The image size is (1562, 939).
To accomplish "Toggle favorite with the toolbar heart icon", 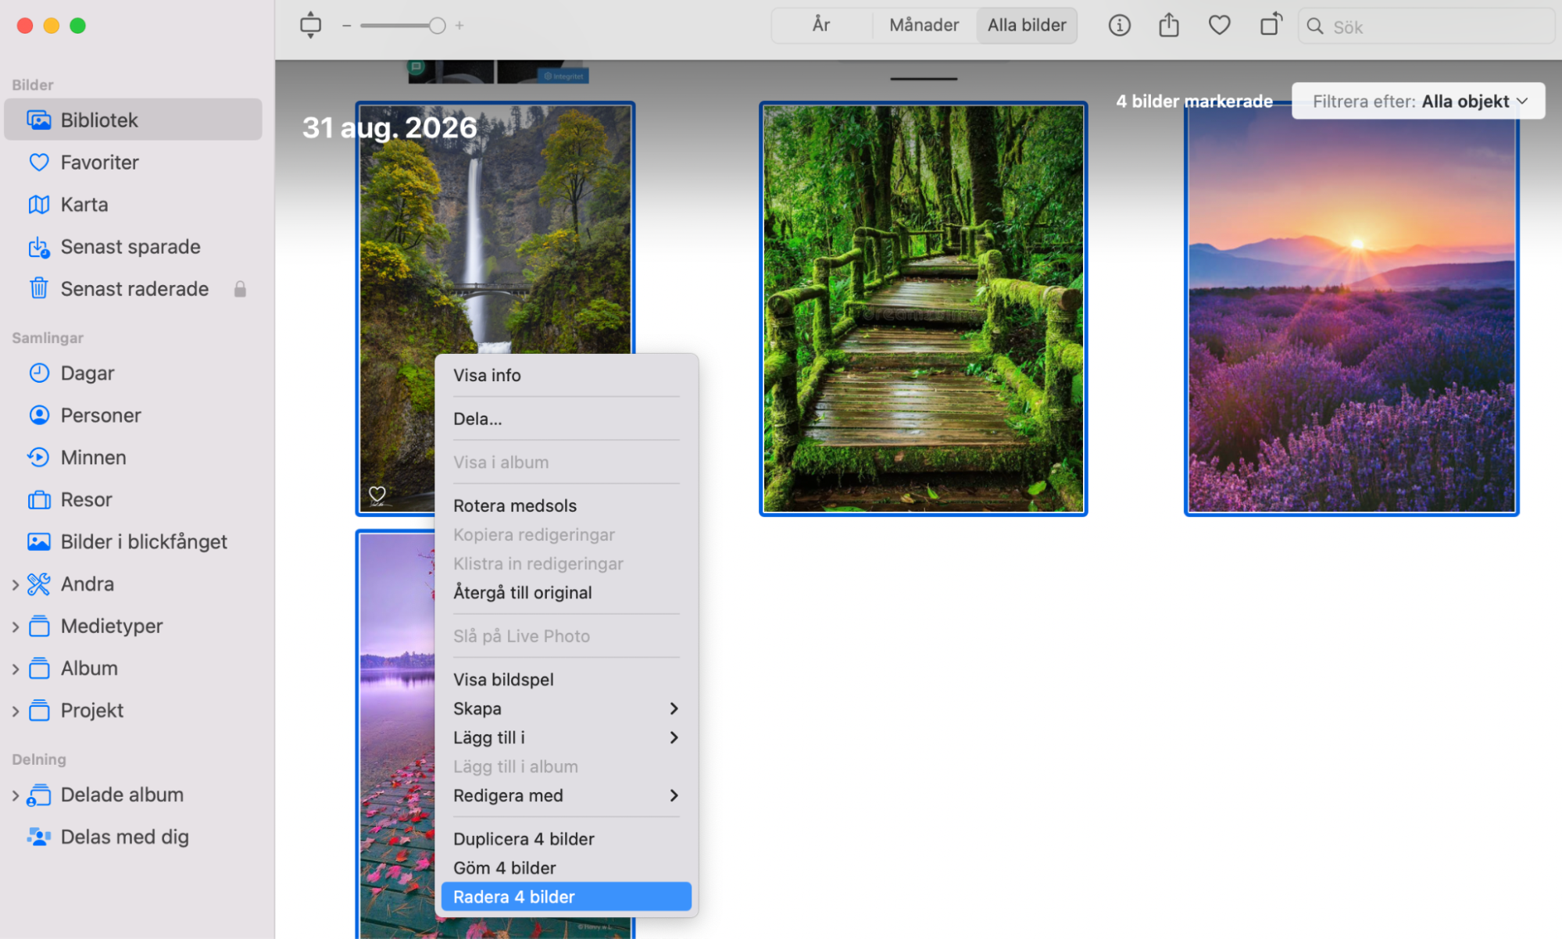I will click(x=1219, y=26).
